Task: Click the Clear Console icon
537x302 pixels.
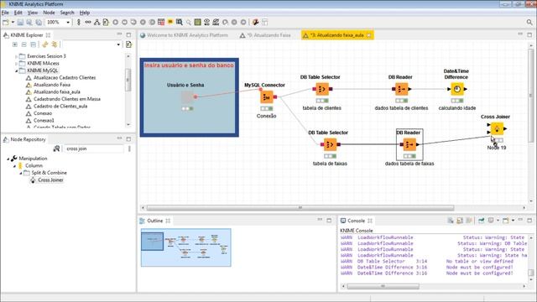Action: click(451, 221)
